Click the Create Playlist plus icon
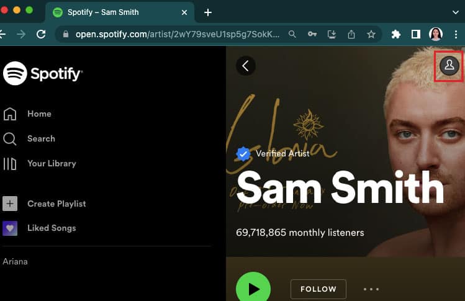The image size is (465, 301). coord(10,204)
